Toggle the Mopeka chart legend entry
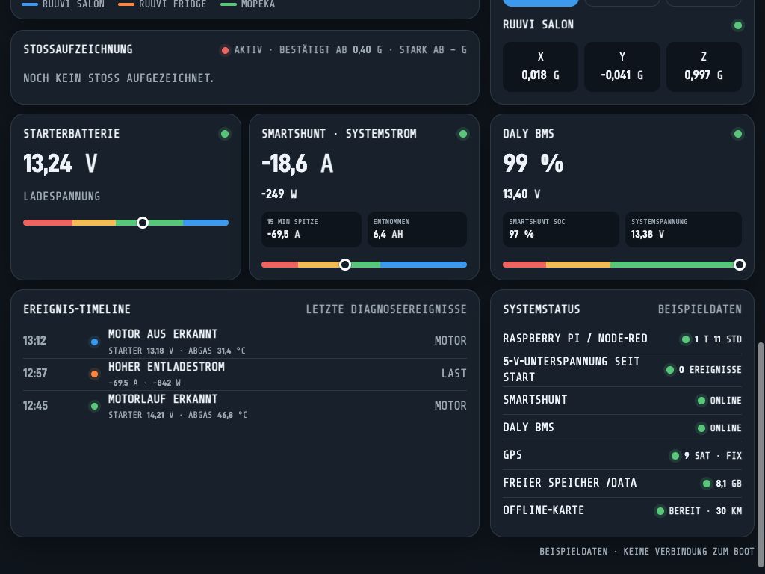 click(x=248, y=4)
